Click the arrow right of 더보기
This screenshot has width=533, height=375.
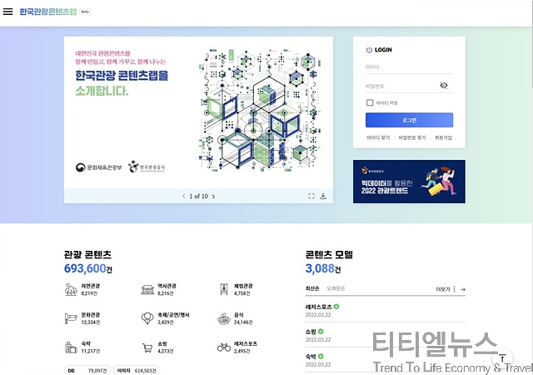tap(463, 289)
